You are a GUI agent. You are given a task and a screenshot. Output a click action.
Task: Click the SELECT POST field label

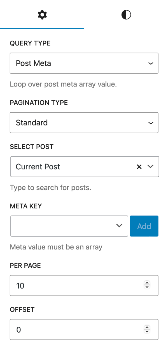tap(31, 147)
